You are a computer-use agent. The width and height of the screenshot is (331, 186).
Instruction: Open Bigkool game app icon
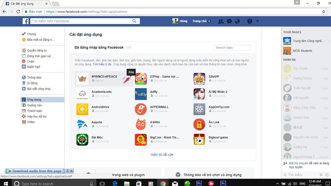pos(199,139)
